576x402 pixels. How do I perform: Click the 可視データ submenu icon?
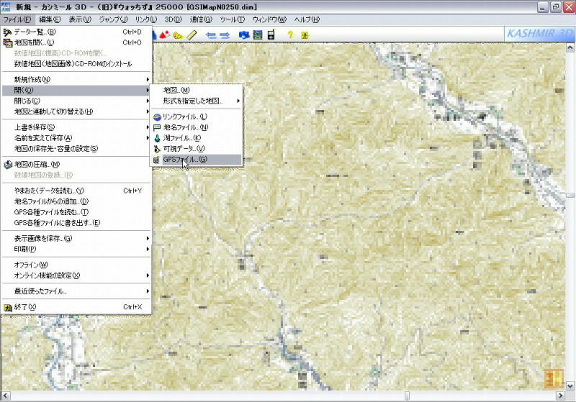[157, 149]
